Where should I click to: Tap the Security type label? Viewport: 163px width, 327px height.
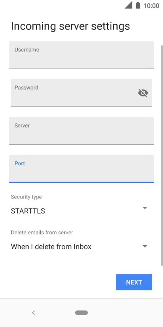pyautogui.click(x=26, y=197)
